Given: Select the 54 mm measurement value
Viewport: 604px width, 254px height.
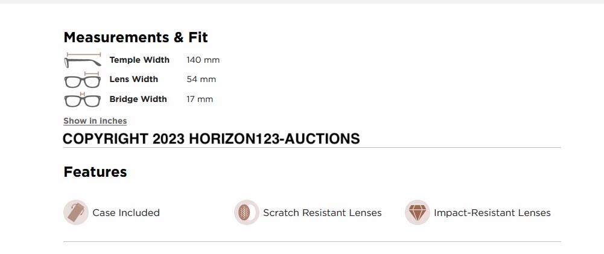Looking at the screenshot, I should (201, 79).
